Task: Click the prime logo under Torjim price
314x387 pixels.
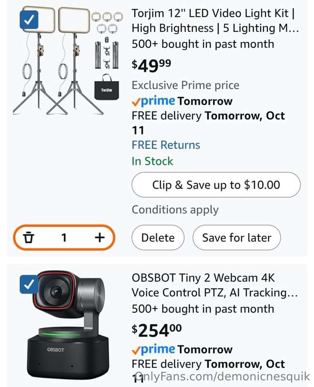Action: pyautogui.click(x=154, y=101)
